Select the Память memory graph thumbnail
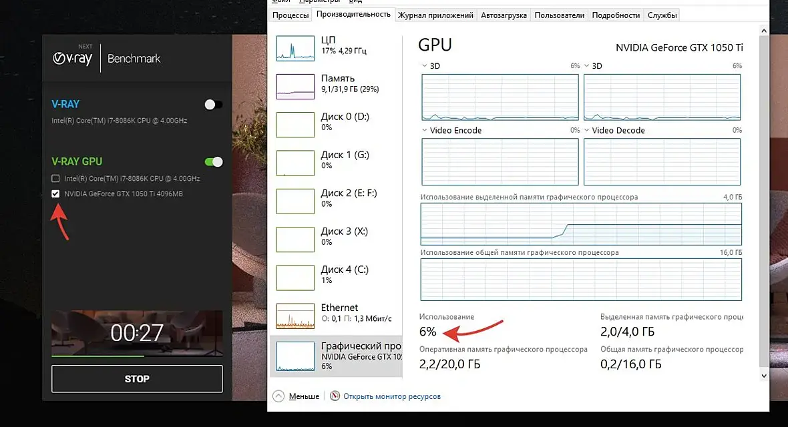 coord(295,87)
